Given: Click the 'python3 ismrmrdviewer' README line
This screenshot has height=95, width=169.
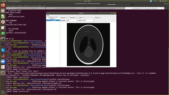Looking at the screenshot, I should click(16, 33).
